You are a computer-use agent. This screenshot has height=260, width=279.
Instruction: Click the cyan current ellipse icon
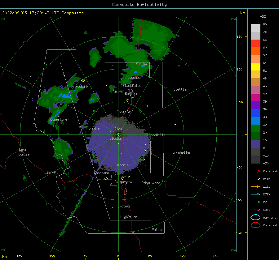[x=255, y=217]
